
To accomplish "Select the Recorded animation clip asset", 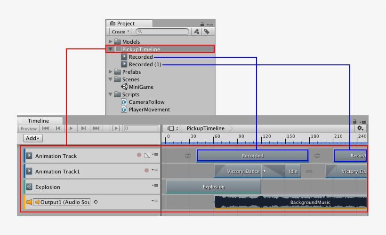I will (x=141, y=57).
